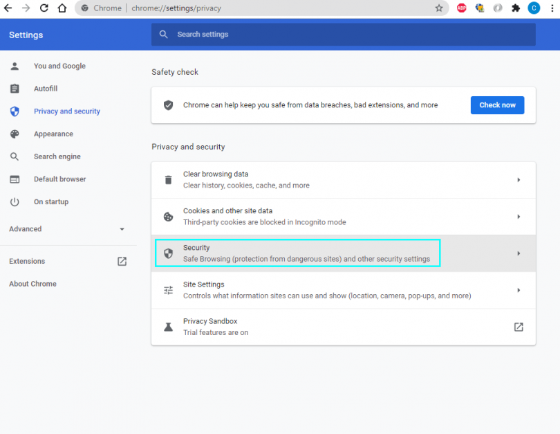This screenshot has height=434, width=560.
Task: Open the Extensions puzzle piece icon
Action: click(x=516, y=8)
